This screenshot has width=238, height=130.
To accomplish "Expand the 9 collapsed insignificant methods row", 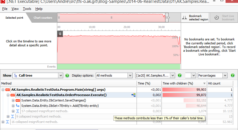I will pyautogui.click(x=8, y=116).
